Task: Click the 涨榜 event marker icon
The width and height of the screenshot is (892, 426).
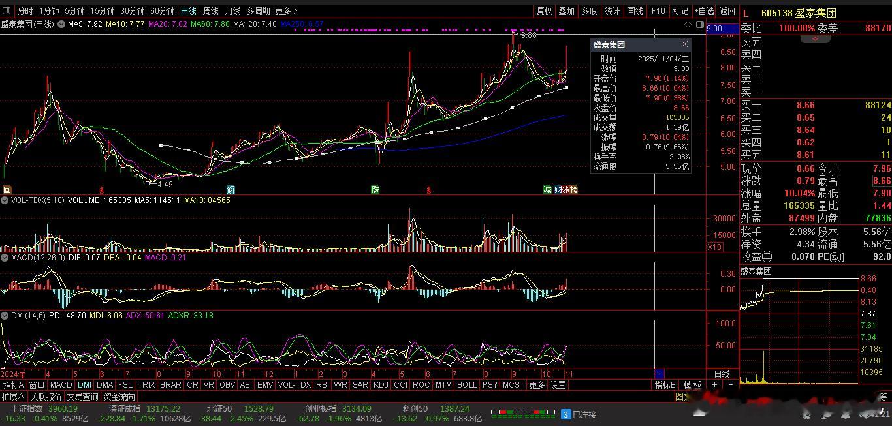Action: (x=569, y=190)
